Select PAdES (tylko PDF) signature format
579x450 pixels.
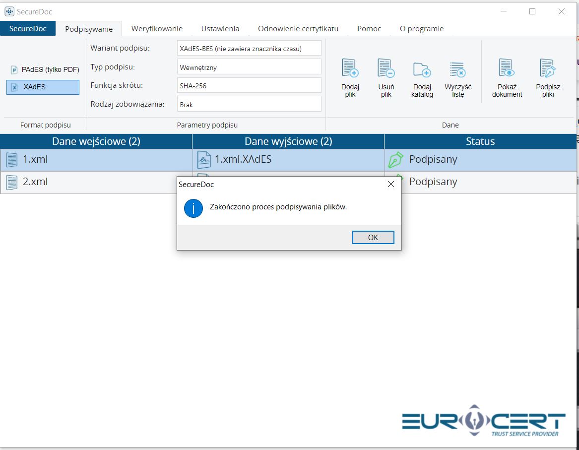pos(45,69)
